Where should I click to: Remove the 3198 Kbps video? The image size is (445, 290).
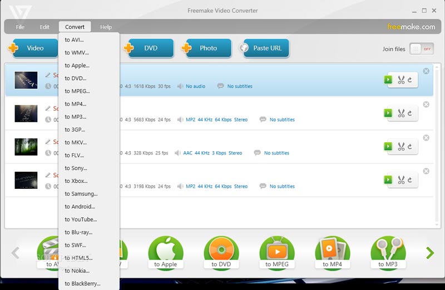point(426,171)
